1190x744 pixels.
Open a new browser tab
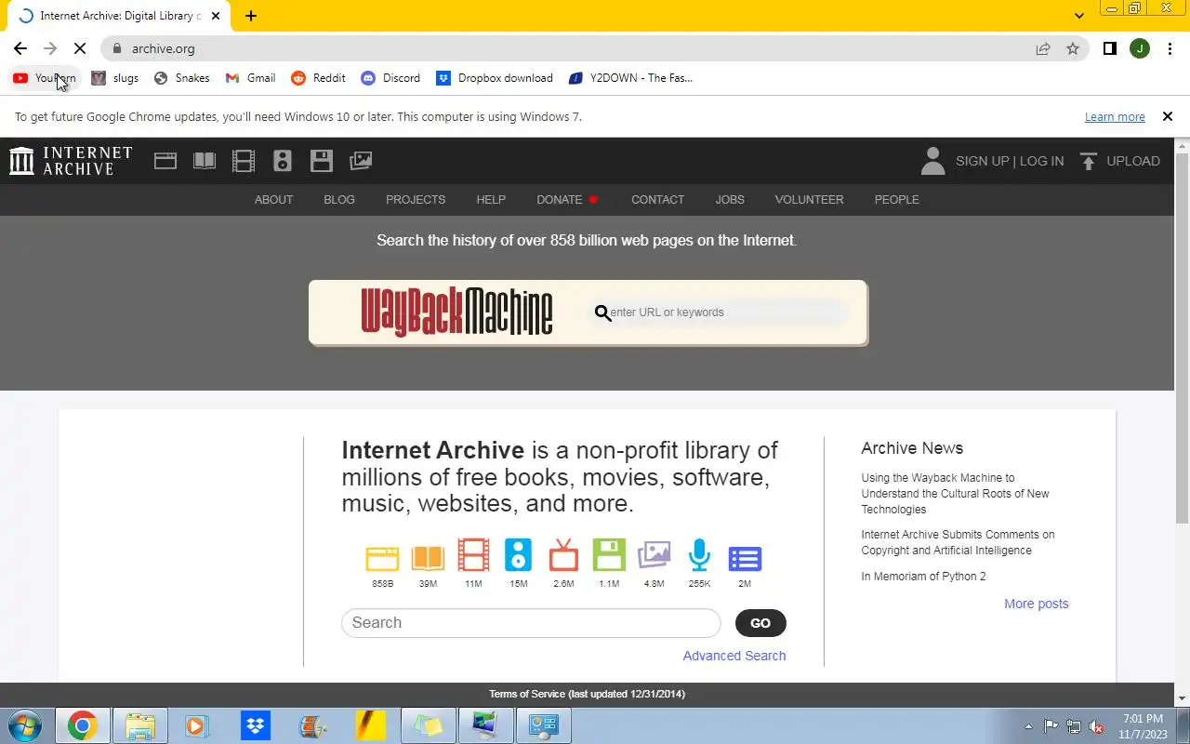(x=251, y=16)
